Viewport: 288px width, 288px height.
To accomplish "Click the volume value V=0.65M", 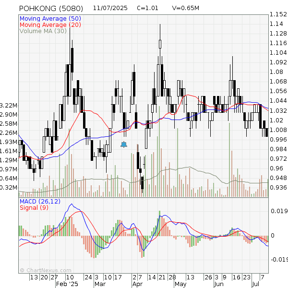I will pos(185,8).
